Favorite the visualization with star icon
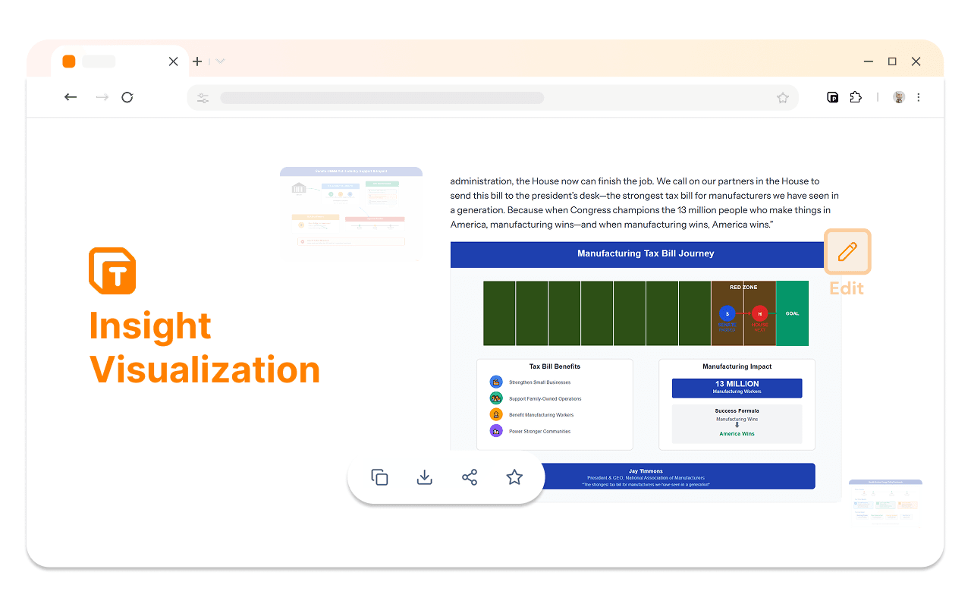 [514, 477]
